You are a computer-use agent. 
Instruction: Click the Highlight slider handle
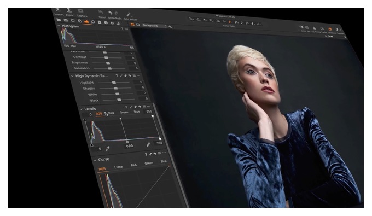tap(114, 83)
